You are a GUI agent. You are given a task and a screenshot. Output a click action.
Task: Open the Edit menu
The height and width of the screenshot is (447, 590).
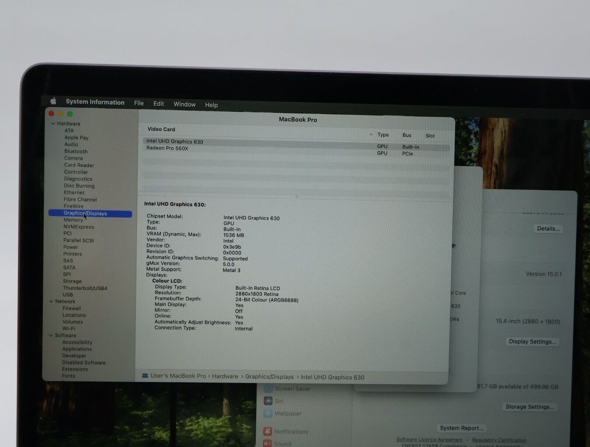tap(158, 104)
